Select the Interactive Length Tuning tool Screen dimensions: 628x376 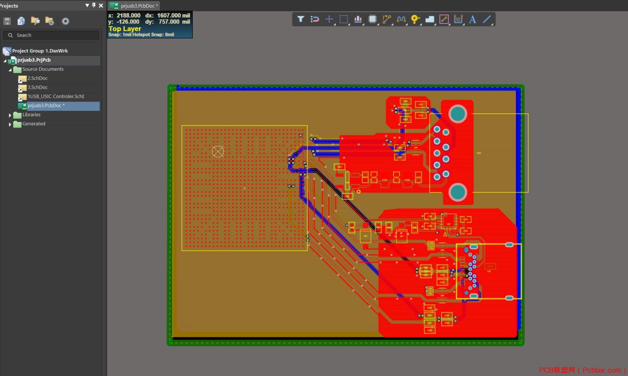pyautogui.click(x=401, y=19)
